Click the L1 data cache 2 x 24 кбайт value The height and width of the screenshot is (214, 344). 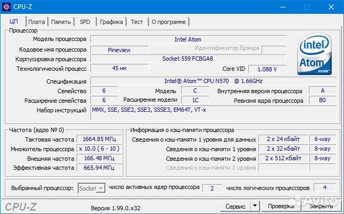point(283,139)
